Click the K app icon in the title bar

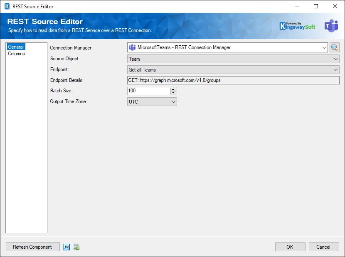coord(7,6)
